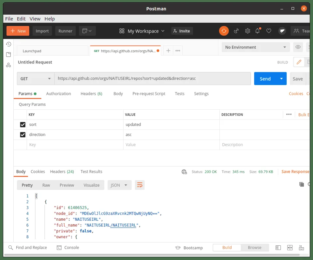313x260 pixels.
Task: Select the Authorization tab
Action: pos(58,94)
